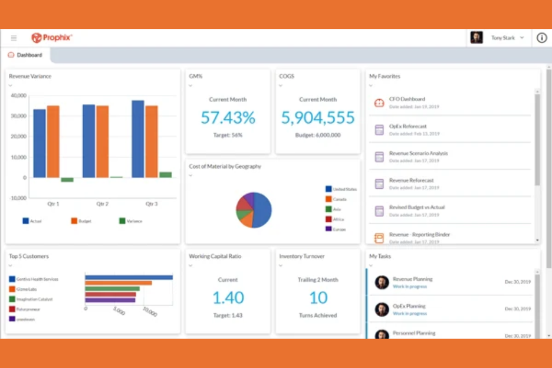
Task: Open the Prophix home via the logo
Action: tap(52, 37)
